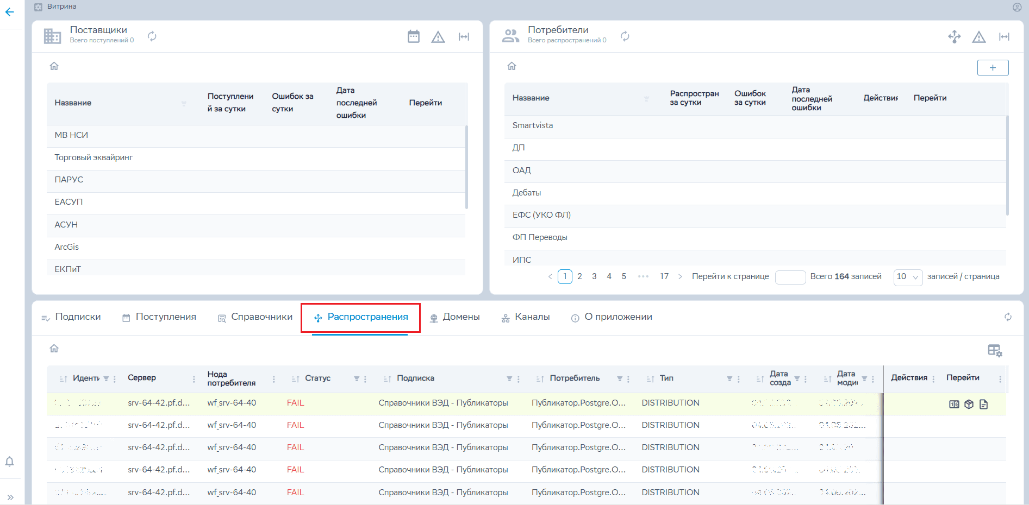Open table column settings icon
The width and height of the screenshot is (1029, 505).
pos(995,351)
